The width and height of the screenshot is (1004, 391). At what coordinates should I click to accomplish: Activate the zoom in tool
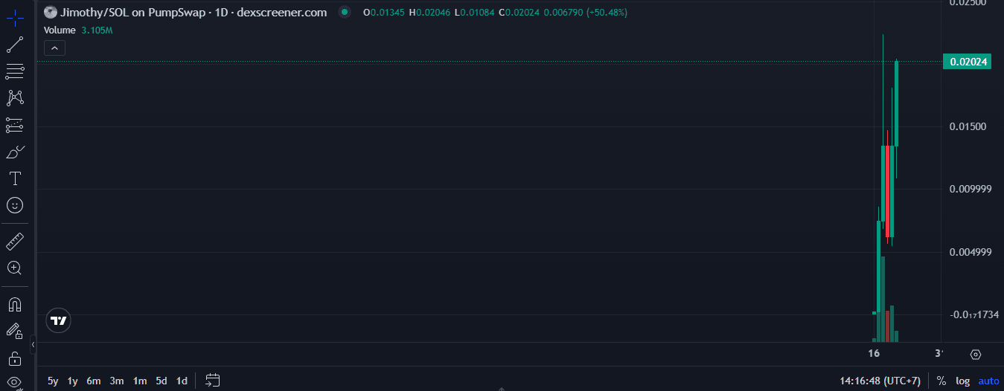coord(15,268)
